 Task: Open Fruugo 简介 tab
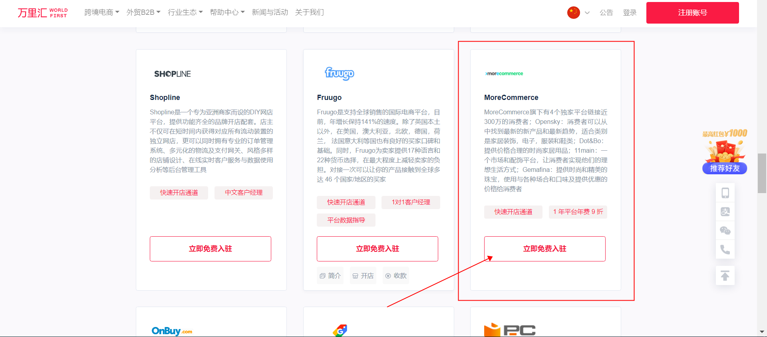click(330, 276)
